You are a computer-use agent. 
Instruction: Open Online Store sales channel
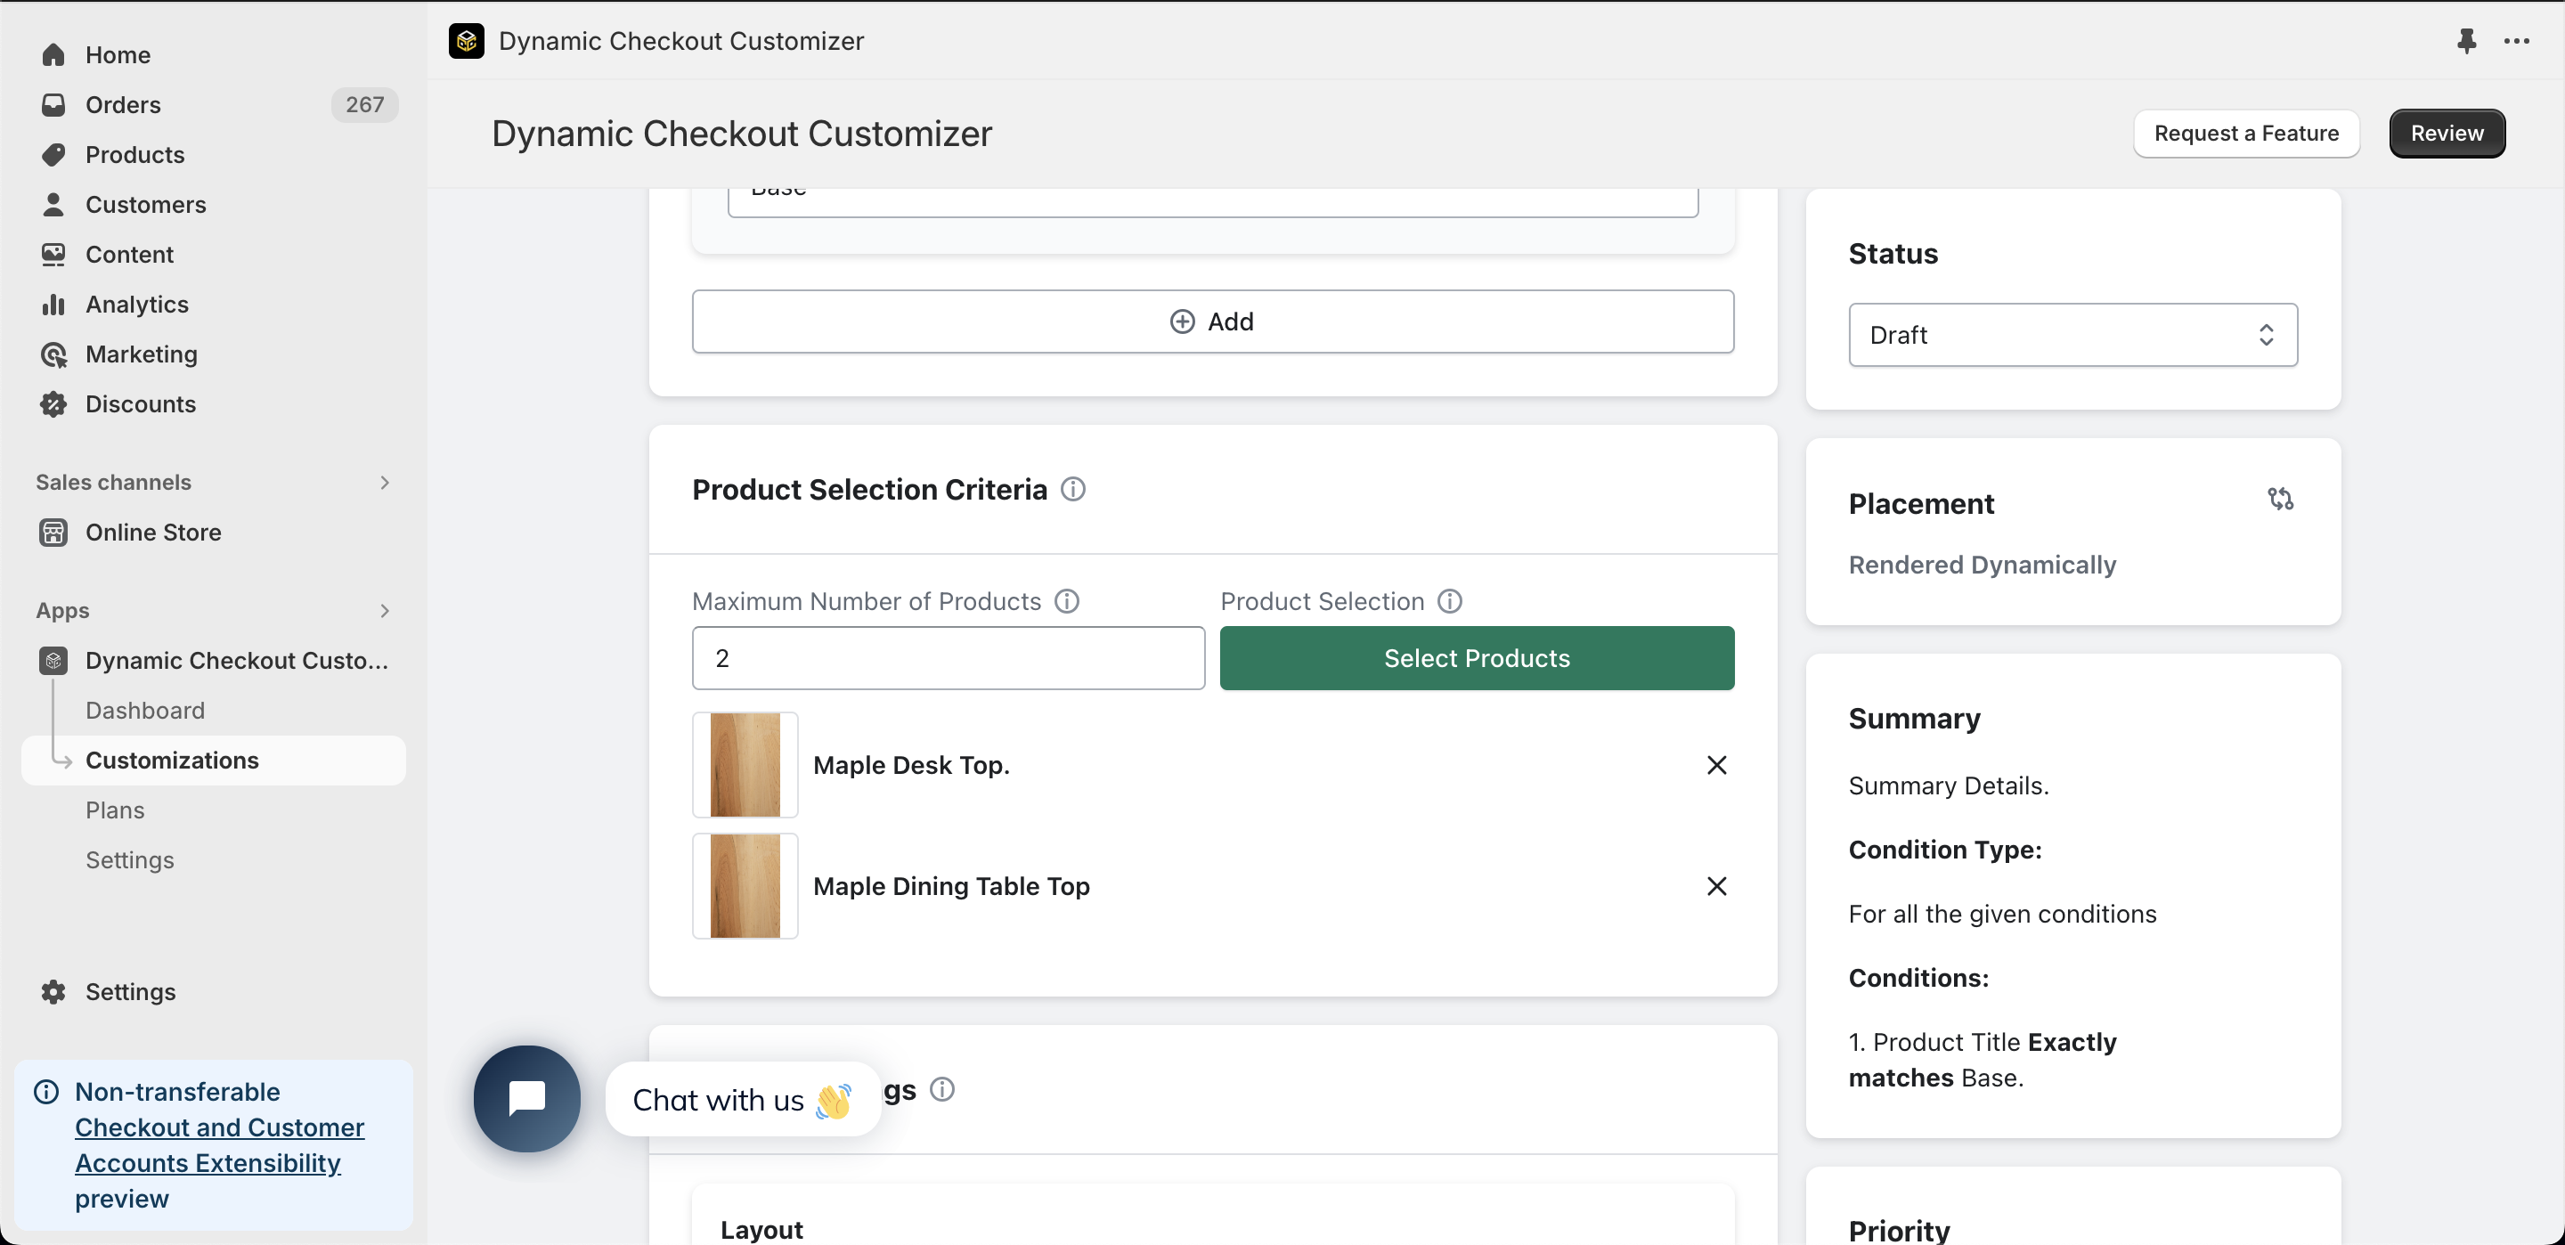pos(153,532)
